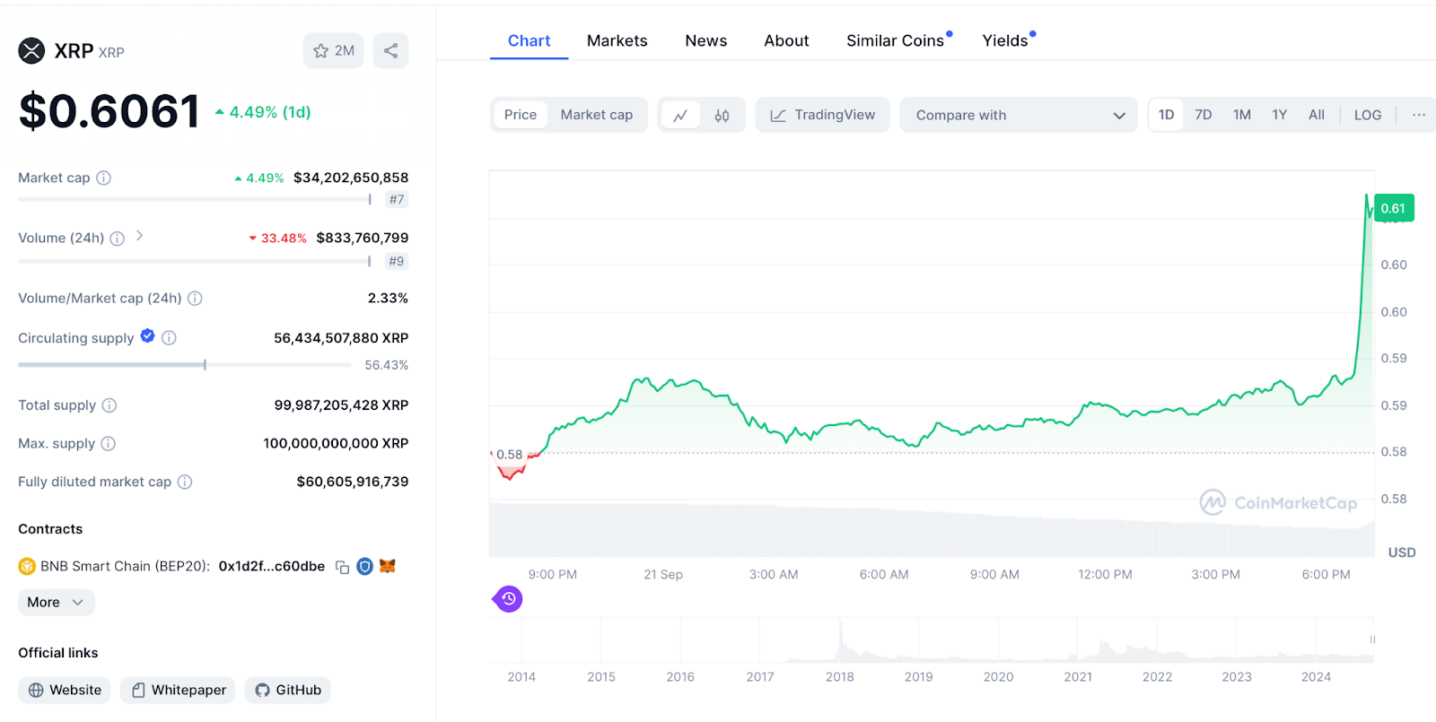Click volume rank #9 badge

(397, 261)
